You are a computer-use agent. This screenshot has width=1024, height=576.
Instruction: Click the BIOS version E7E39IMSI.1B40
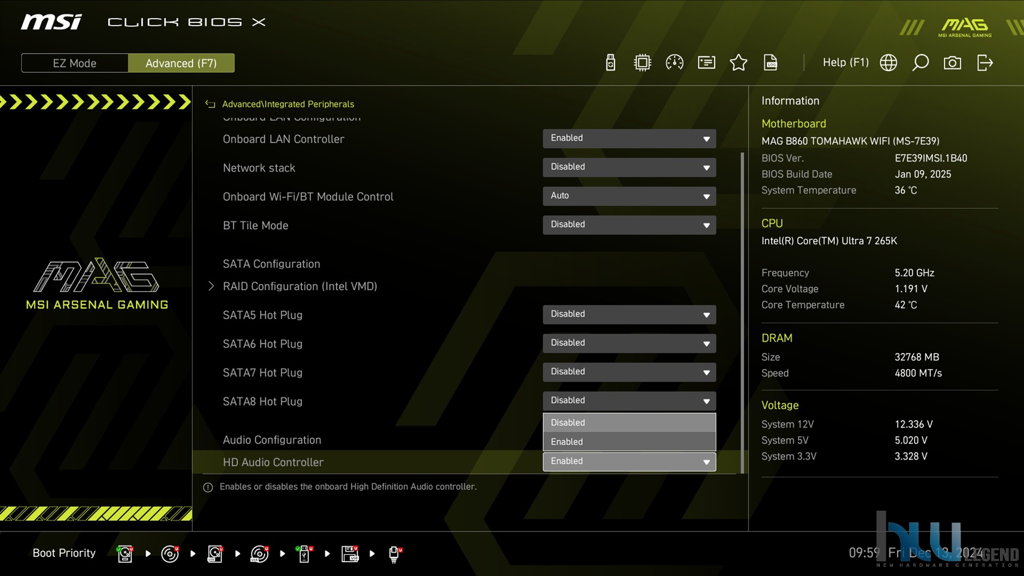(x=931, y=158)
